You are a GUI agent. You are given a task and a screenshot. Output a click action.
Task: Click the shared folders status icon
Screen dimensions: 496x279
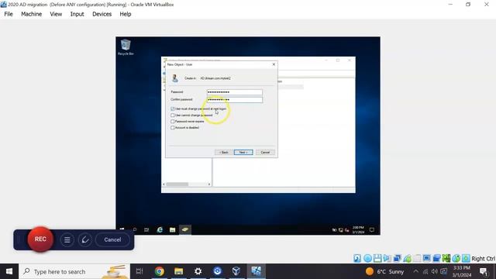(x=417, y=258)
